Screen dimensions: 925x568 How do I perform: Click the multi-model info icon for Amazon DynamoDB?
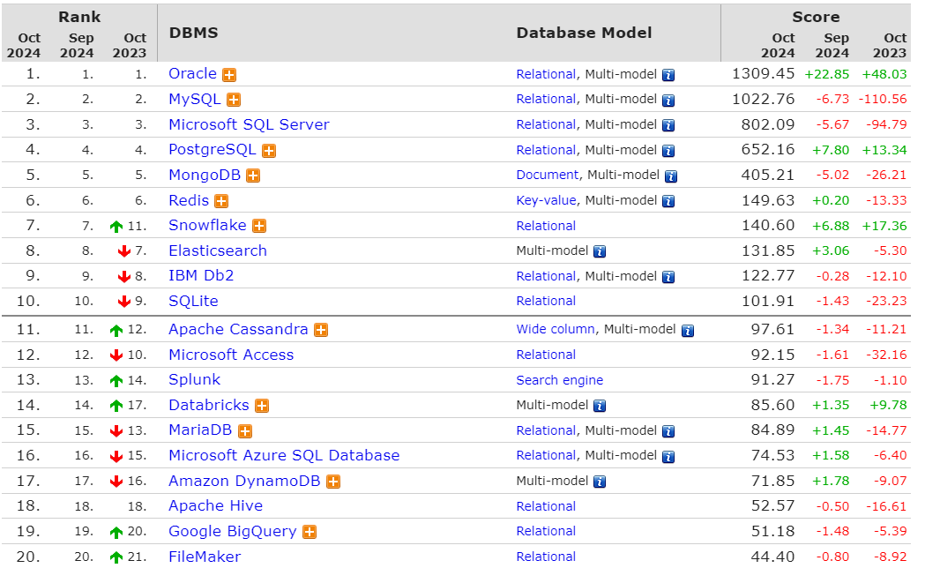tap(600, 482)
